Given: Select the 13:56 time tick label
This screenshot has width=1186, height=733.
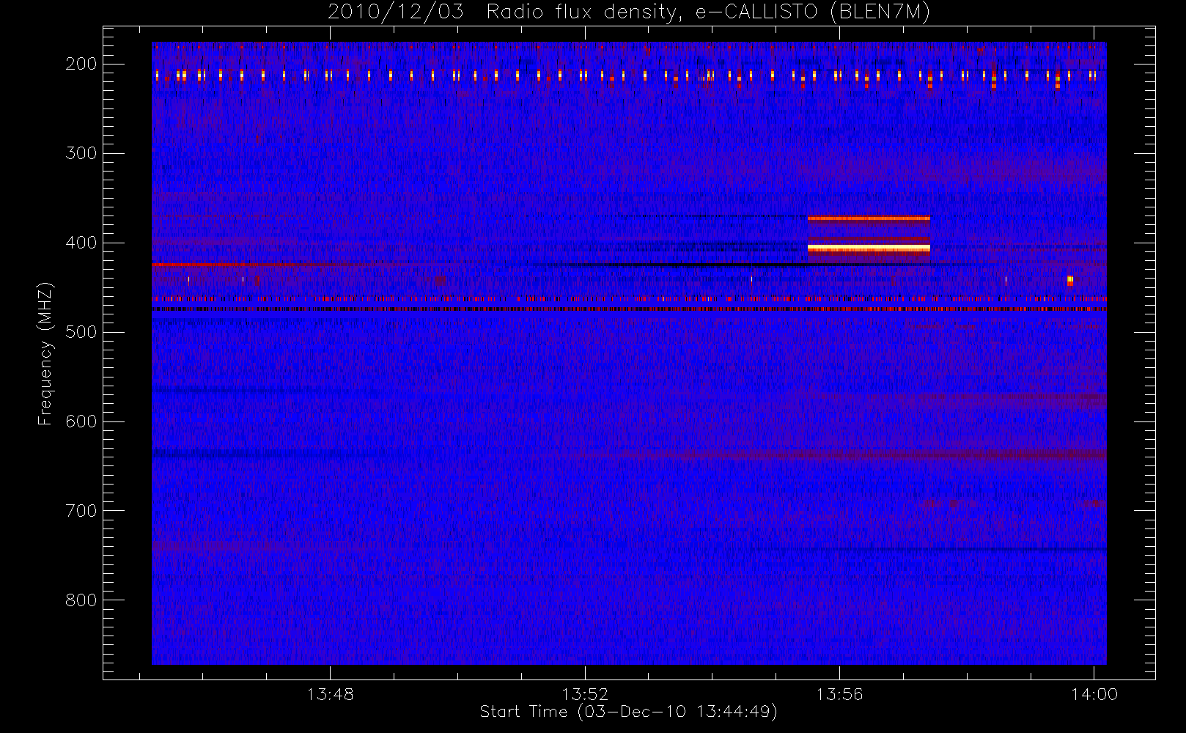Looking at the screenshot, I should pos(839,693).
